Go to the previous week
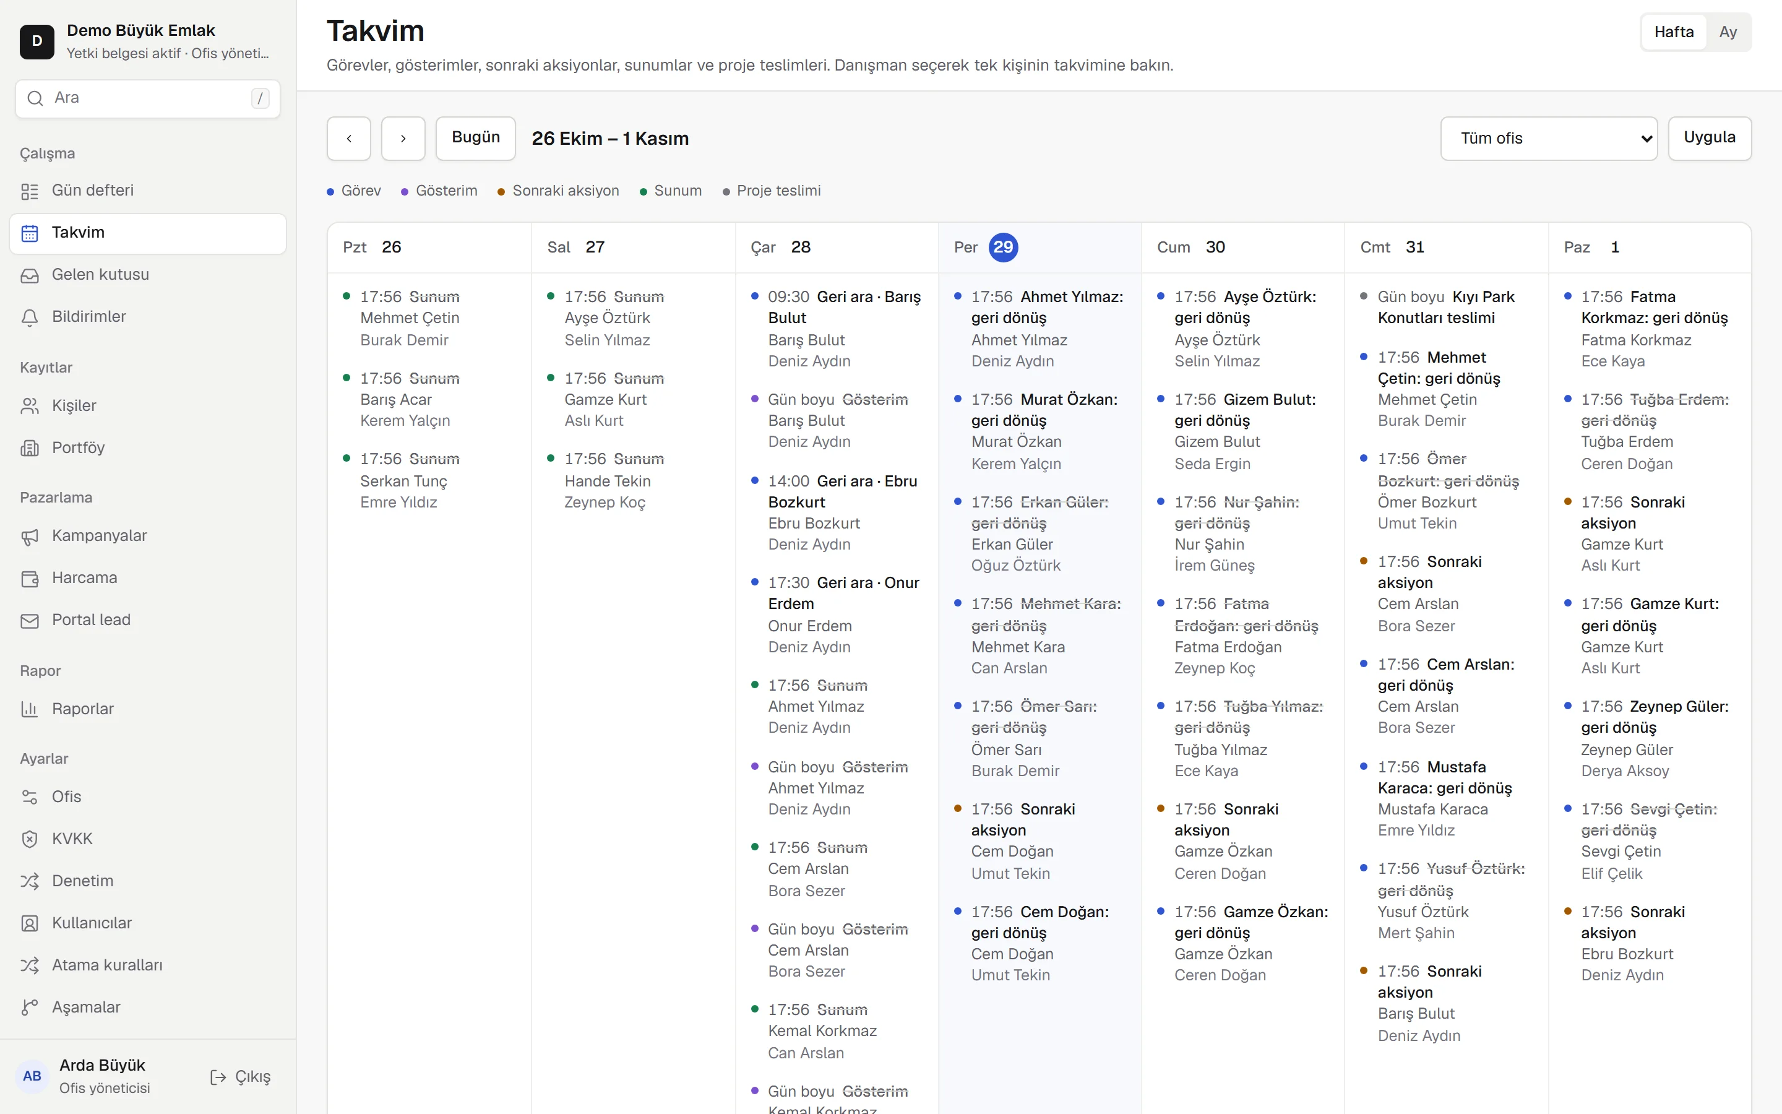This screenshot has width=1782, height=1114. click(x=349, y=139)
